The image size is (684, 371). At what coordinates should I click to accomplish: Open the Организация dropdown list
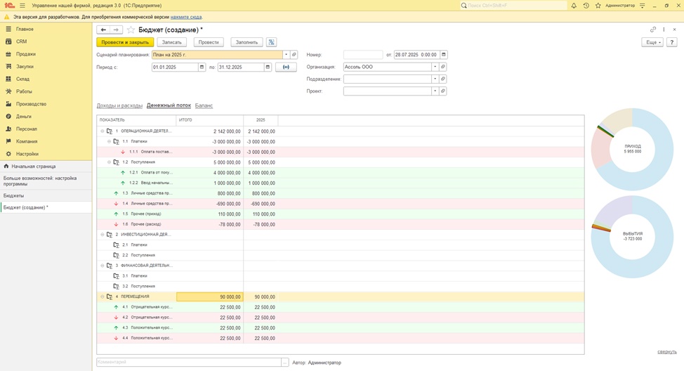pyautogui.click(x=435, y=67)
